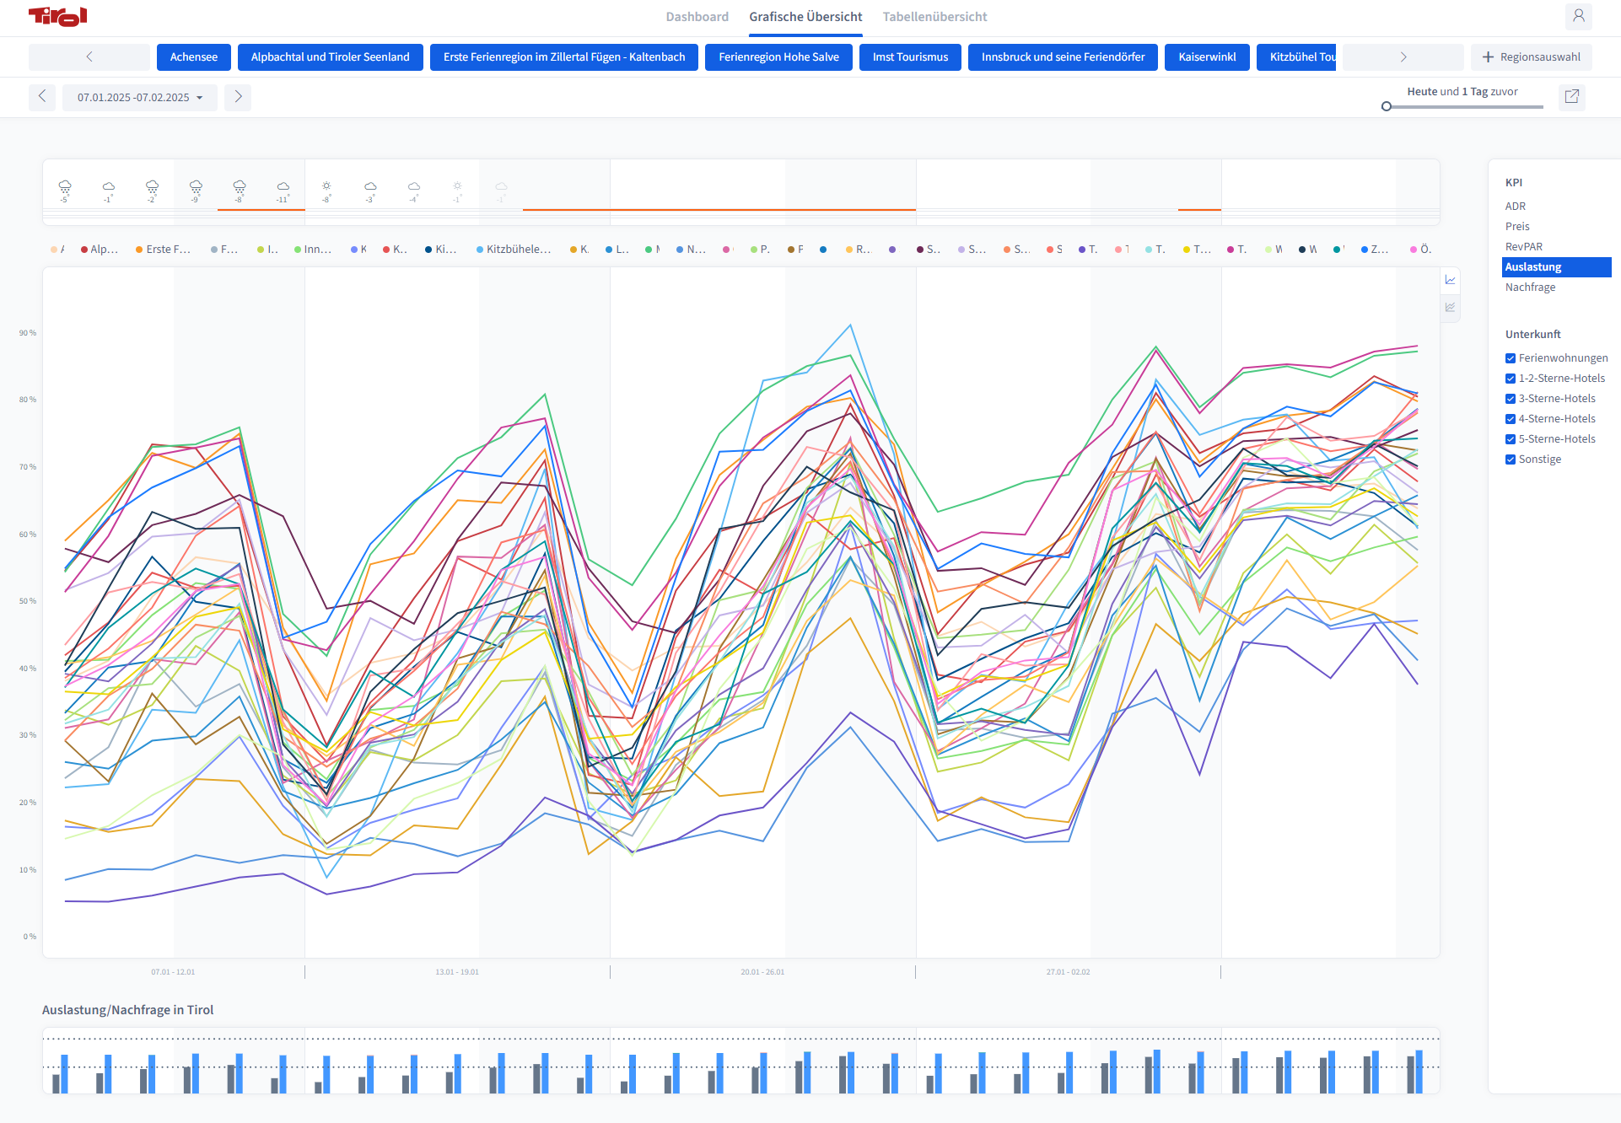Click the Achensee region chip

[194, 57]
